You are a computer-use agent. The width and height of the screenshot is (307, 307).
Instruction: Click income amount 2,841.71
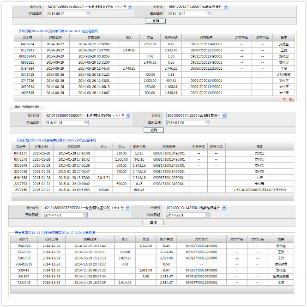click(103, 178)
